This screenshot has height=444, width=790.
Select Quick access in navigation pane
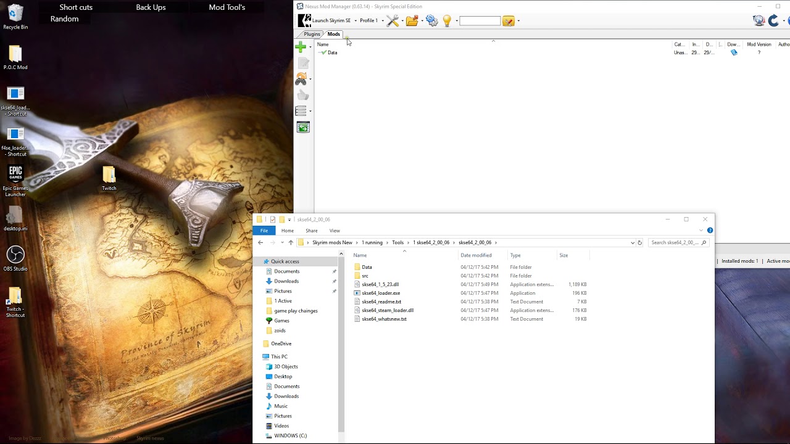coord(285,261)
